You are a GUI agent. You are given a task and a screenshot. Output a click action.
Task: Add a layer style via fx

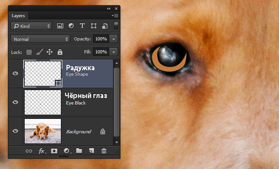[x=42, y=151]
